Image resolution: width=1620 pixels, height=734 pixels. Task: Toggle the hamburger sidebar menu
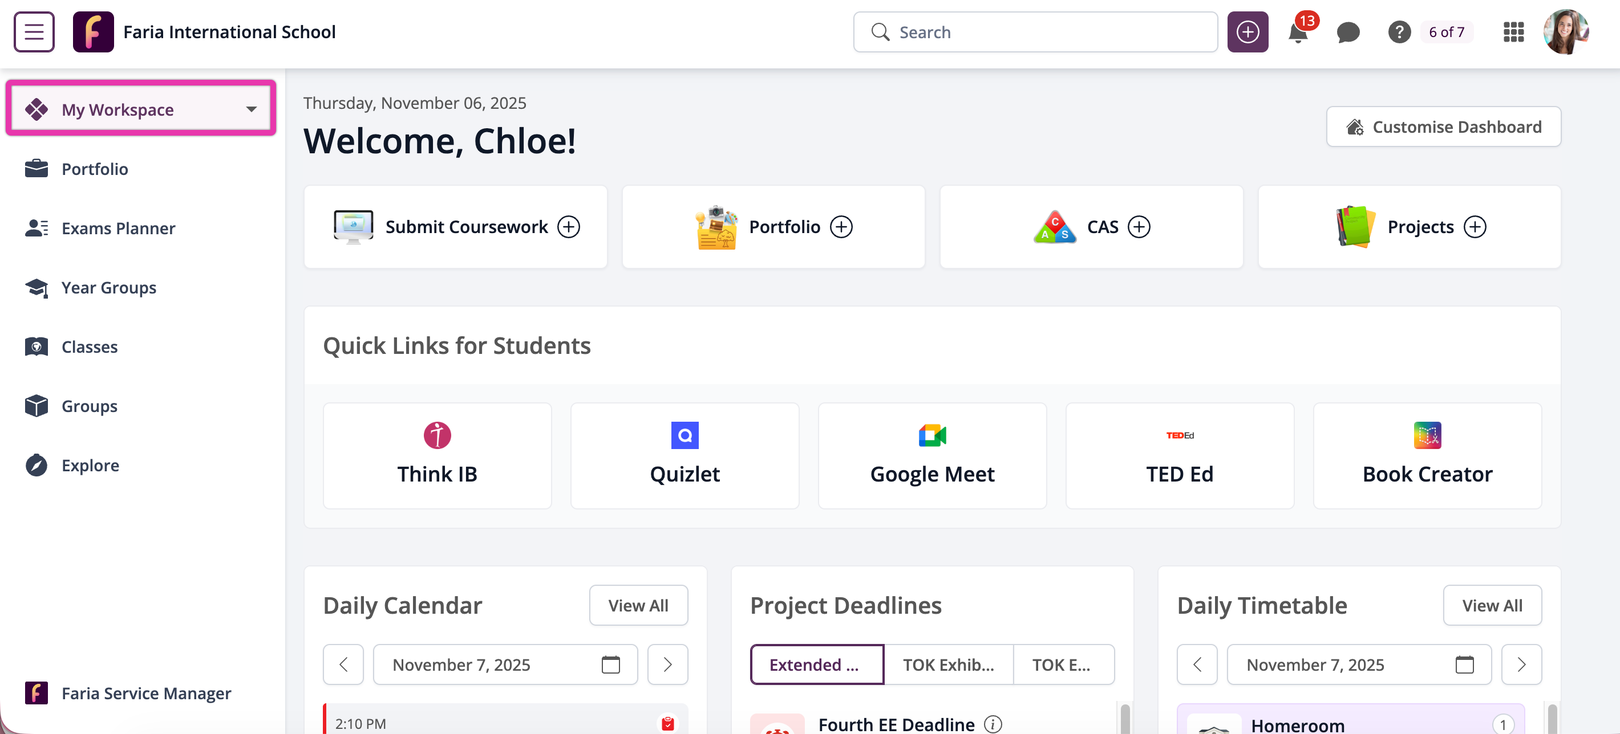tap(34, 32)
